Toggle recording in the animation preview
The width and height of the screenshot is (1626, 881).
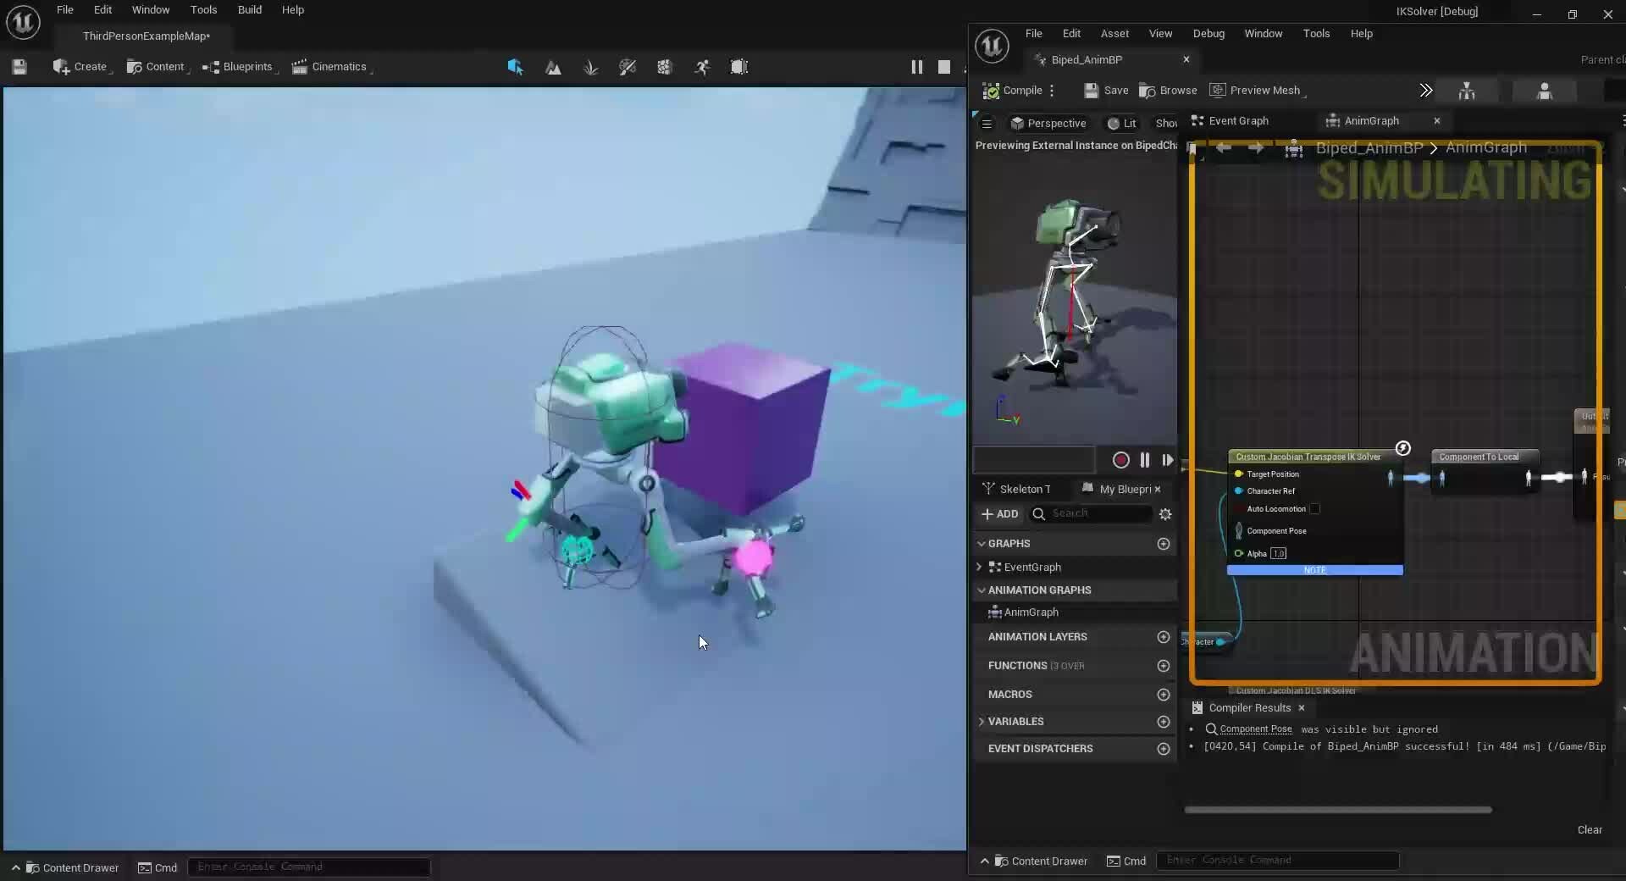pyautogui.click(x=1120, y=460)
